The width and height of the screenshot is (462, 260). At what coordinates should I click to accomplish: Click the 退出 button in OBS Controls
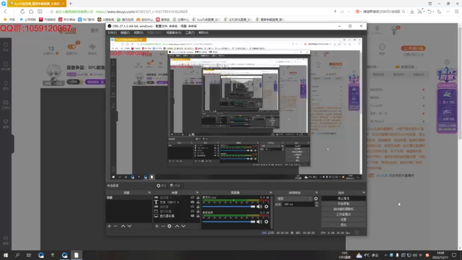[344, 225]
